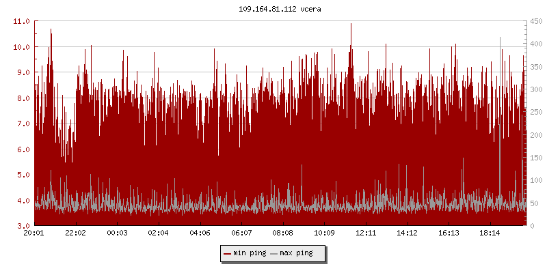Click the 08:08 time axis label
Viewport: 547px width, 273px height.
(282, 233)
